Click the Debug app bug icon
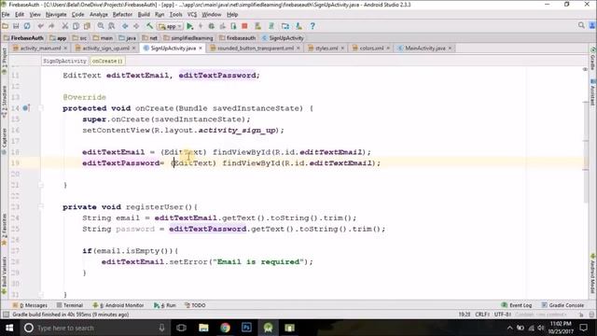Screen dimensions: 597x336 click(x=212, y=26)
